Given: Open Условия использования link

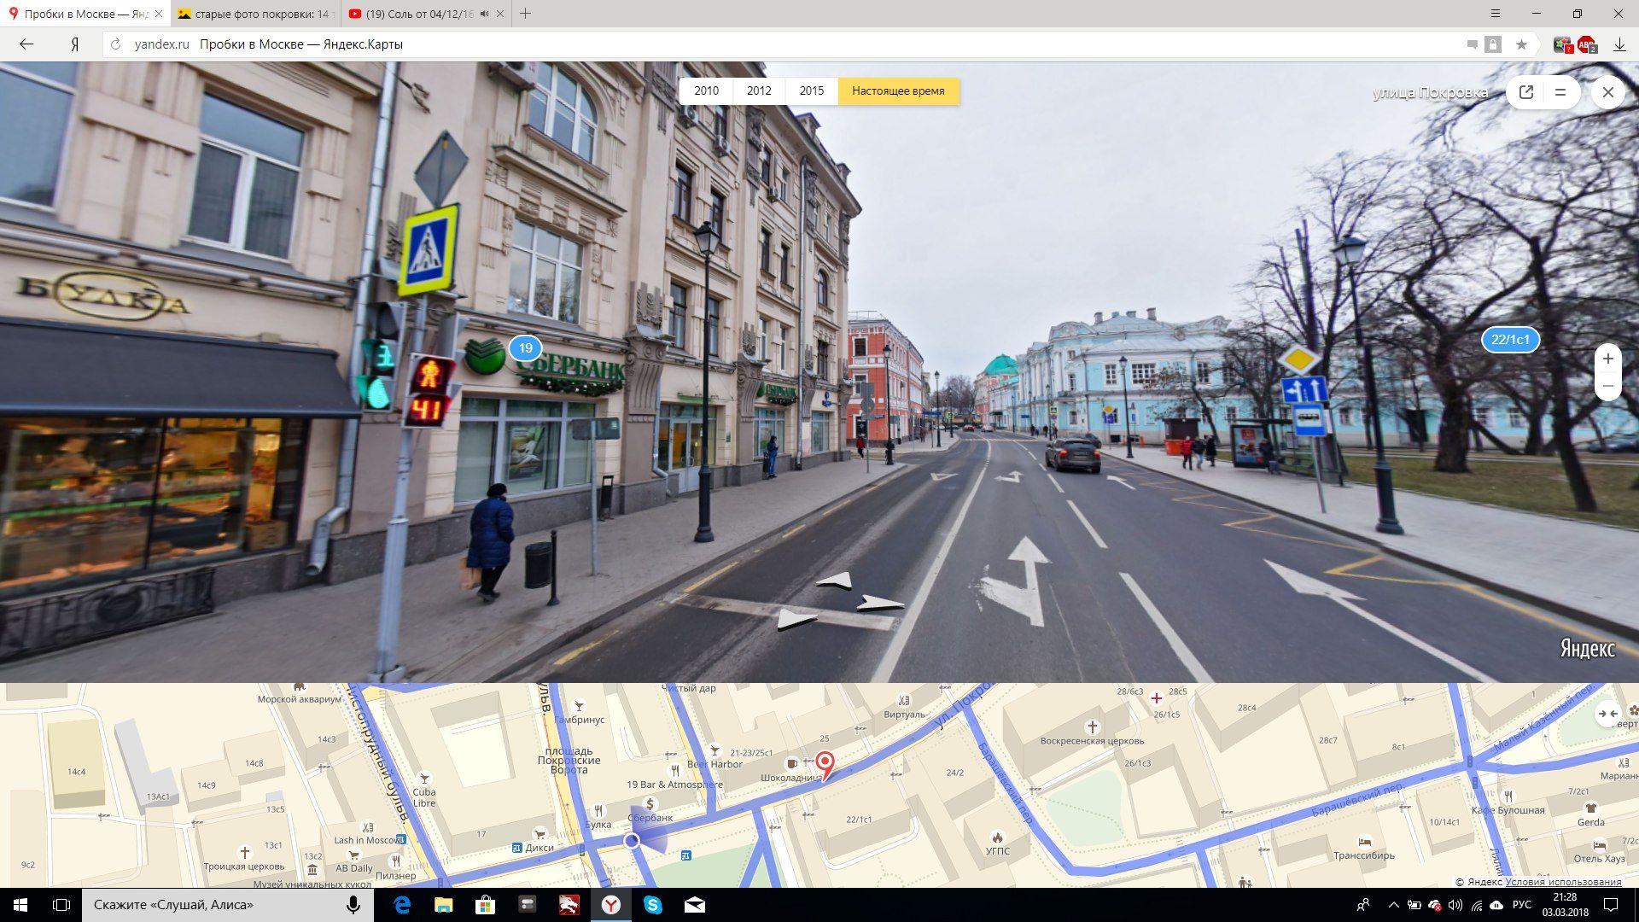Looking at the screenshot, I should pyautogui.click(x=1563, y=882).
